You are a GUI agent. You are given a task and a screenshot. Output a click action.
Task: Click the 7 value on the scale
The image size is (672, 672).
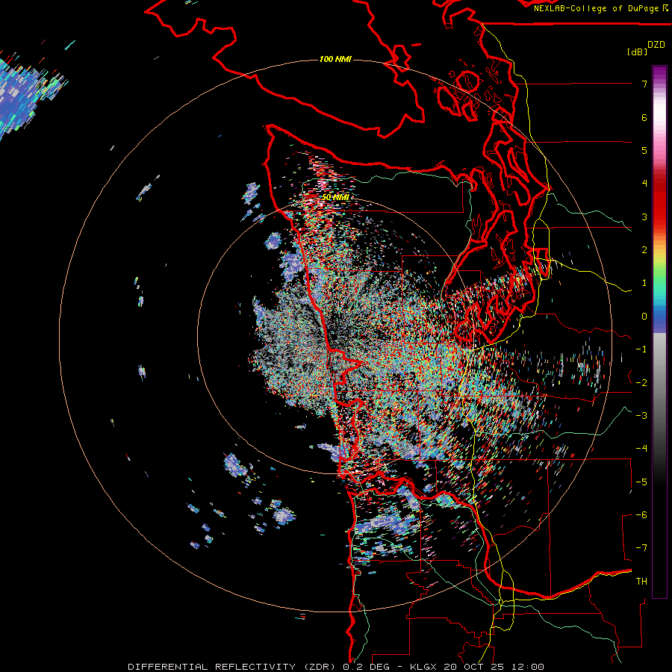[644, 84]
